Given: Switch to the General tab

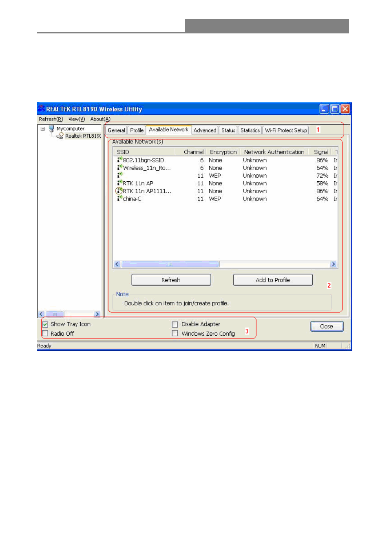Looking at the screenshot, I should click(116, 130).
